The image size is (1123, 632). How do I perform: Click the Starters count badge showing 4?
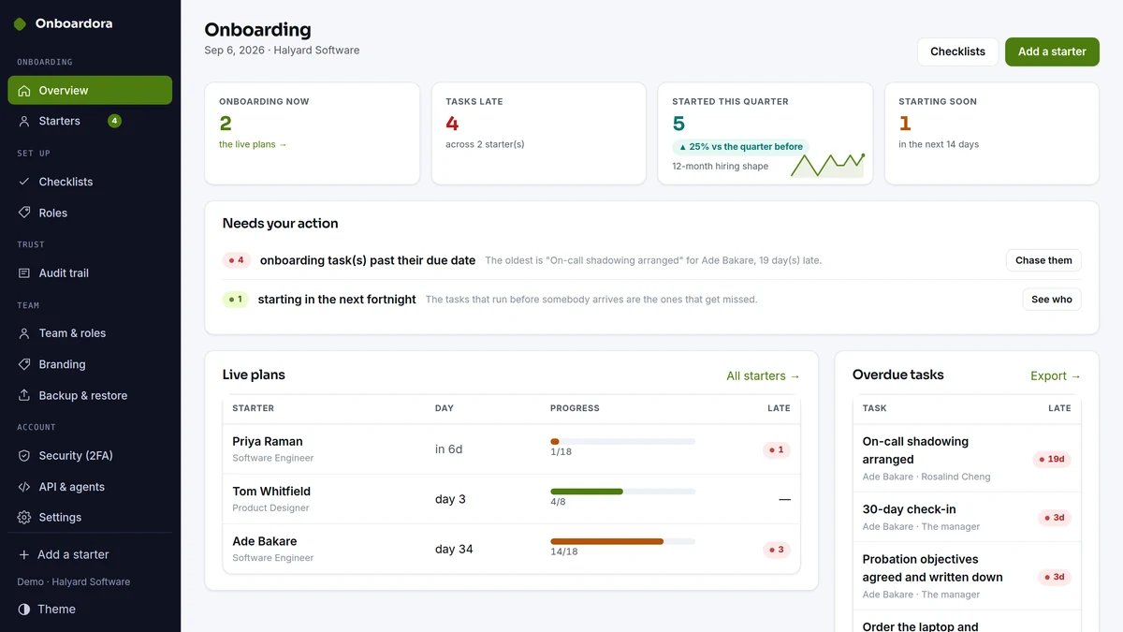[114, 121]
